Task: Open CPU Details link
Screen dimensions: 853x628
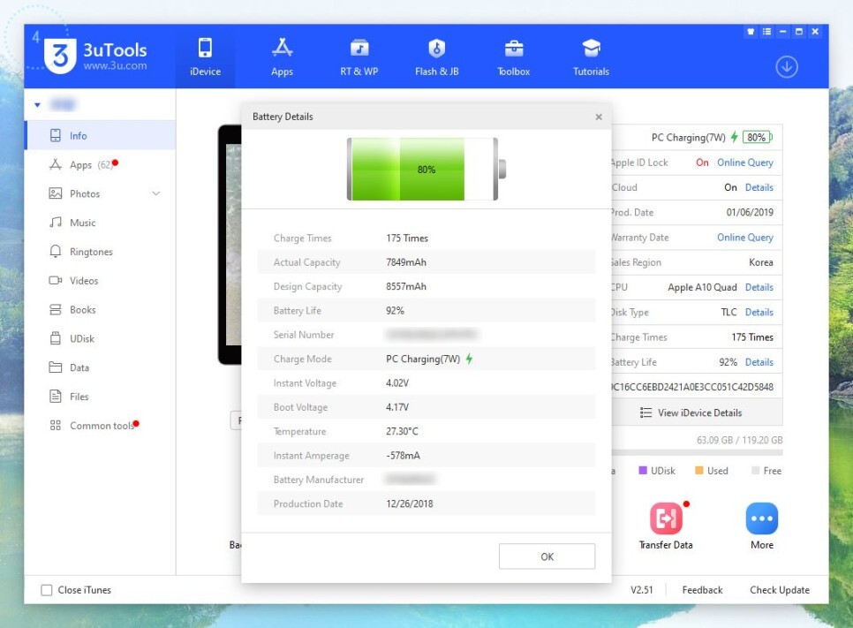Action: pos(759,287)
